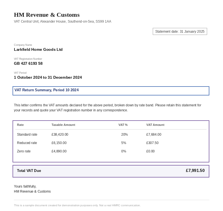Click the Taxable Amount column header

63,125
